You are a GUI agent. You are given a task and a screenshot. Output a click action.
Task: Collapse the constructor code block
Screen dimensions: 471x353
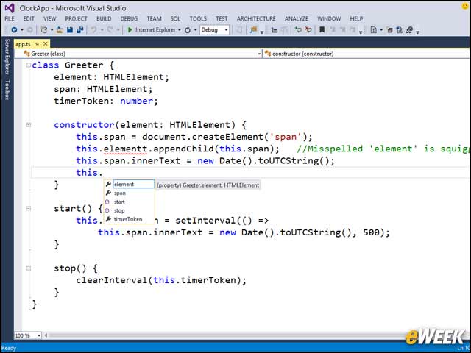[x=29, y=125]
